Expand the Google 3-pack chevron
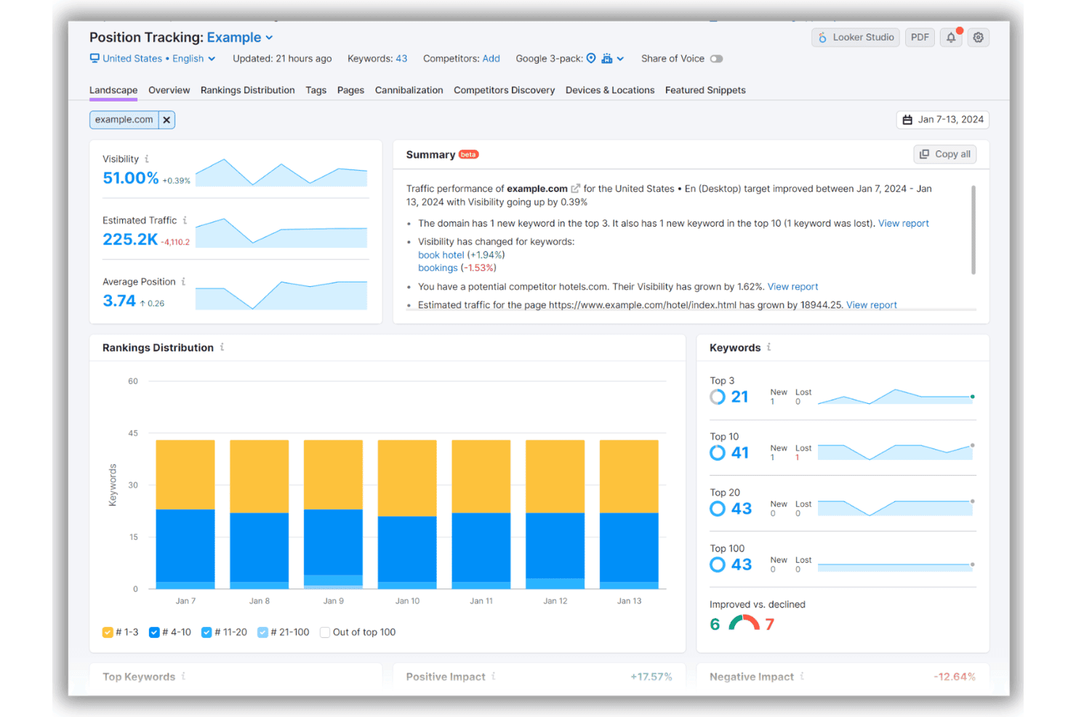 [x=620, y=59]
